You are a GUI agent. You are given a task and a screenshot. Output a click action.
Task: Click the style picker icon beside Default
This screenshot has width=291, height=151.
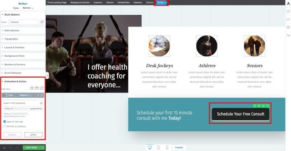click(x=42, y=22)
